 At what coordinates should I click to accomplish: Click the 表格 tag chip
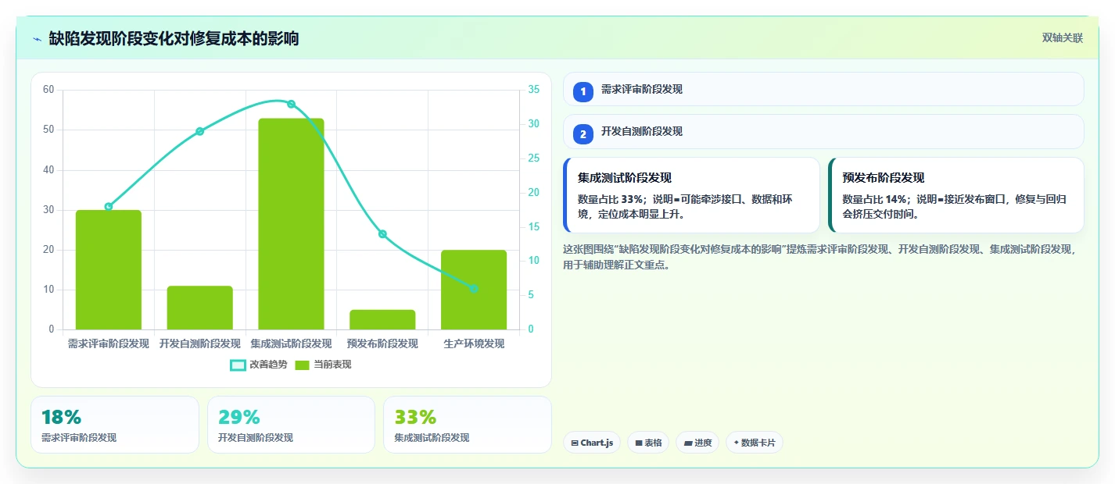[647, 443]
